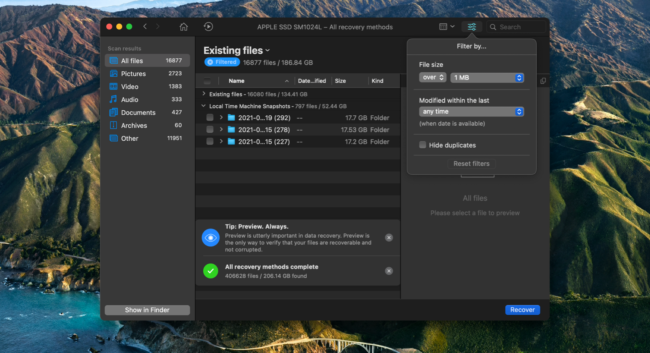Screen dimensions: 650x353
Task: Dismiss the recovery methods complete notice
Action: point(389,271)
